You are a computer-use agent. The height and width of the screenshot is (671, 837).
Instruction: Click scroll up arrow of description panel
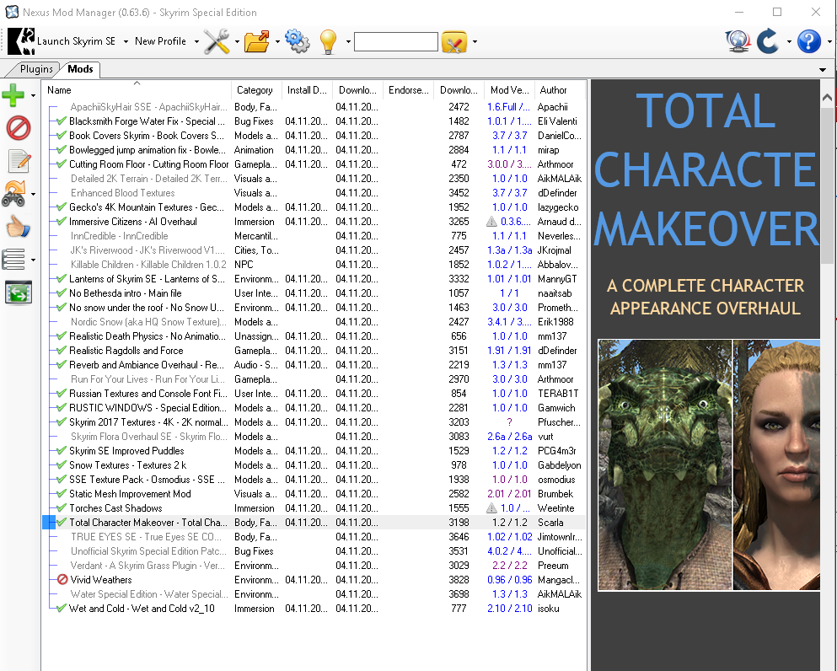(827, 97)
